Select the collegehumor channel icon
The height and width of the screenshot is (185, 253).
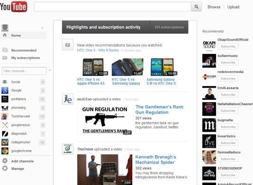coord(5,142)
